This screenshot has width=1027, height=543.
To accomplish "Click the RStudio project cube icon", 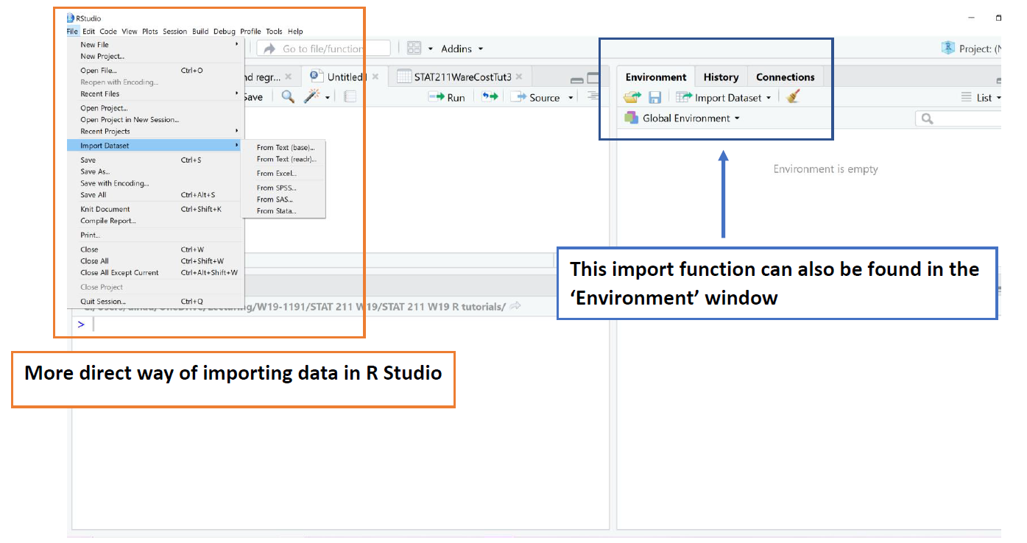I will (x=948, y=48).
